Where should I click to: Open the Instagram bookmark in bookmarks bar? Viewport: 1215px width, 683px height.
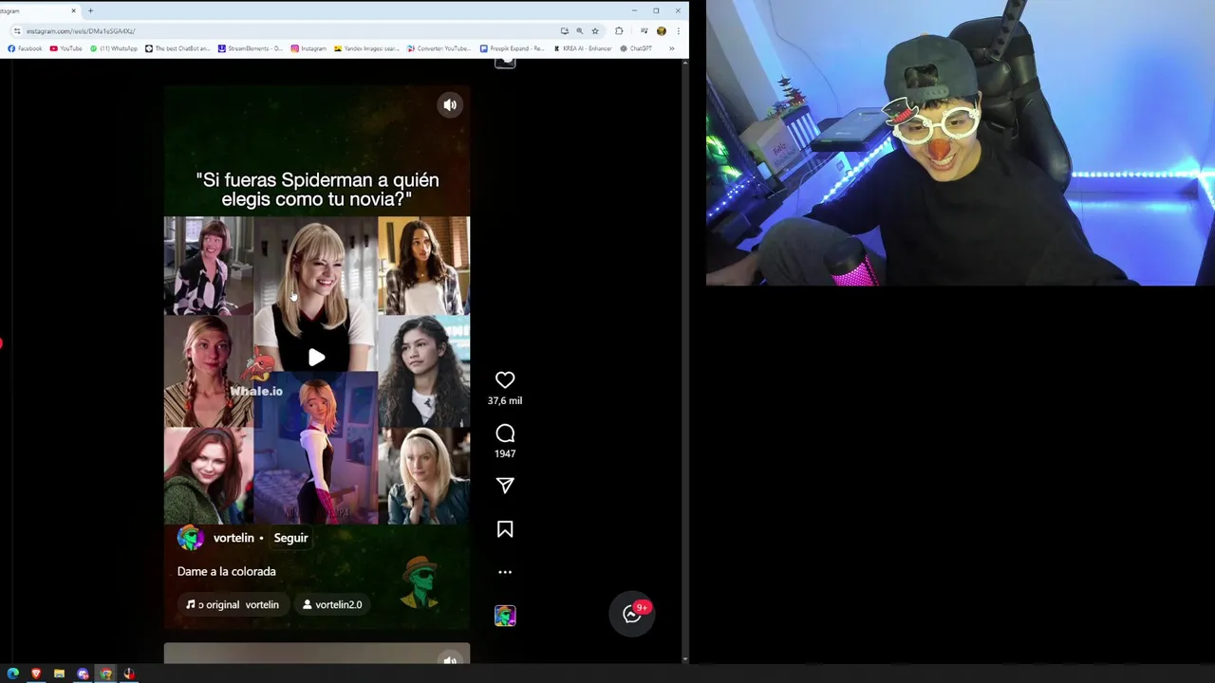(x=308, y=48)
